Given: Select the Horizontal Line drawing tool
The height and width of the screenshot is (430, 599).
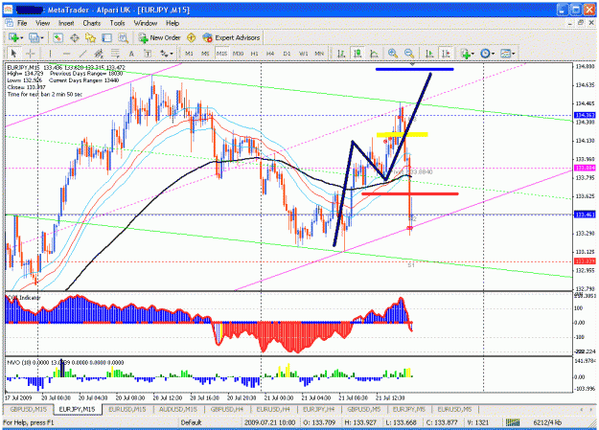Looking at the screenshot, I should (66, 54).
